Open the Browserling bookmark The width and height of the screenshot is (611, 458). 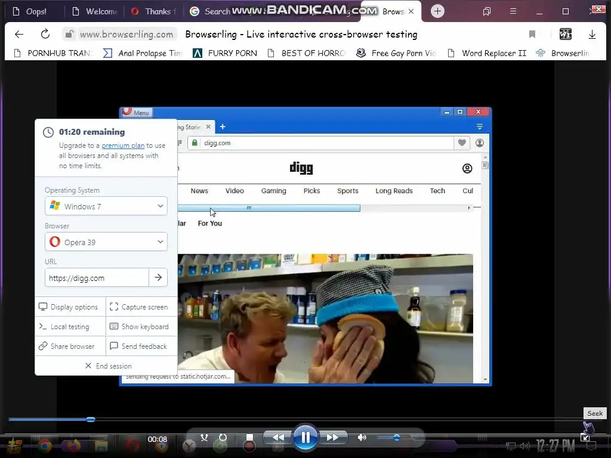pos(563,53)
